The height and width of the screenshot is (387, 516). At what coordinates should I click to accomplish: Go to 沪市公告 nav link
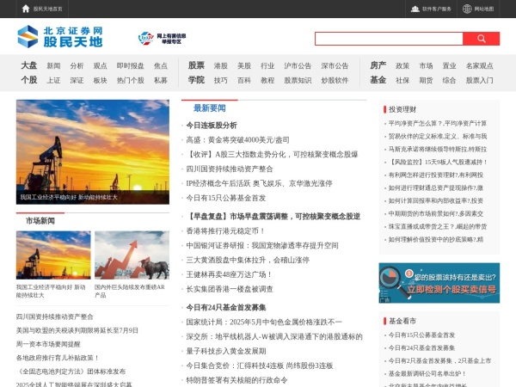pos(298,66)
